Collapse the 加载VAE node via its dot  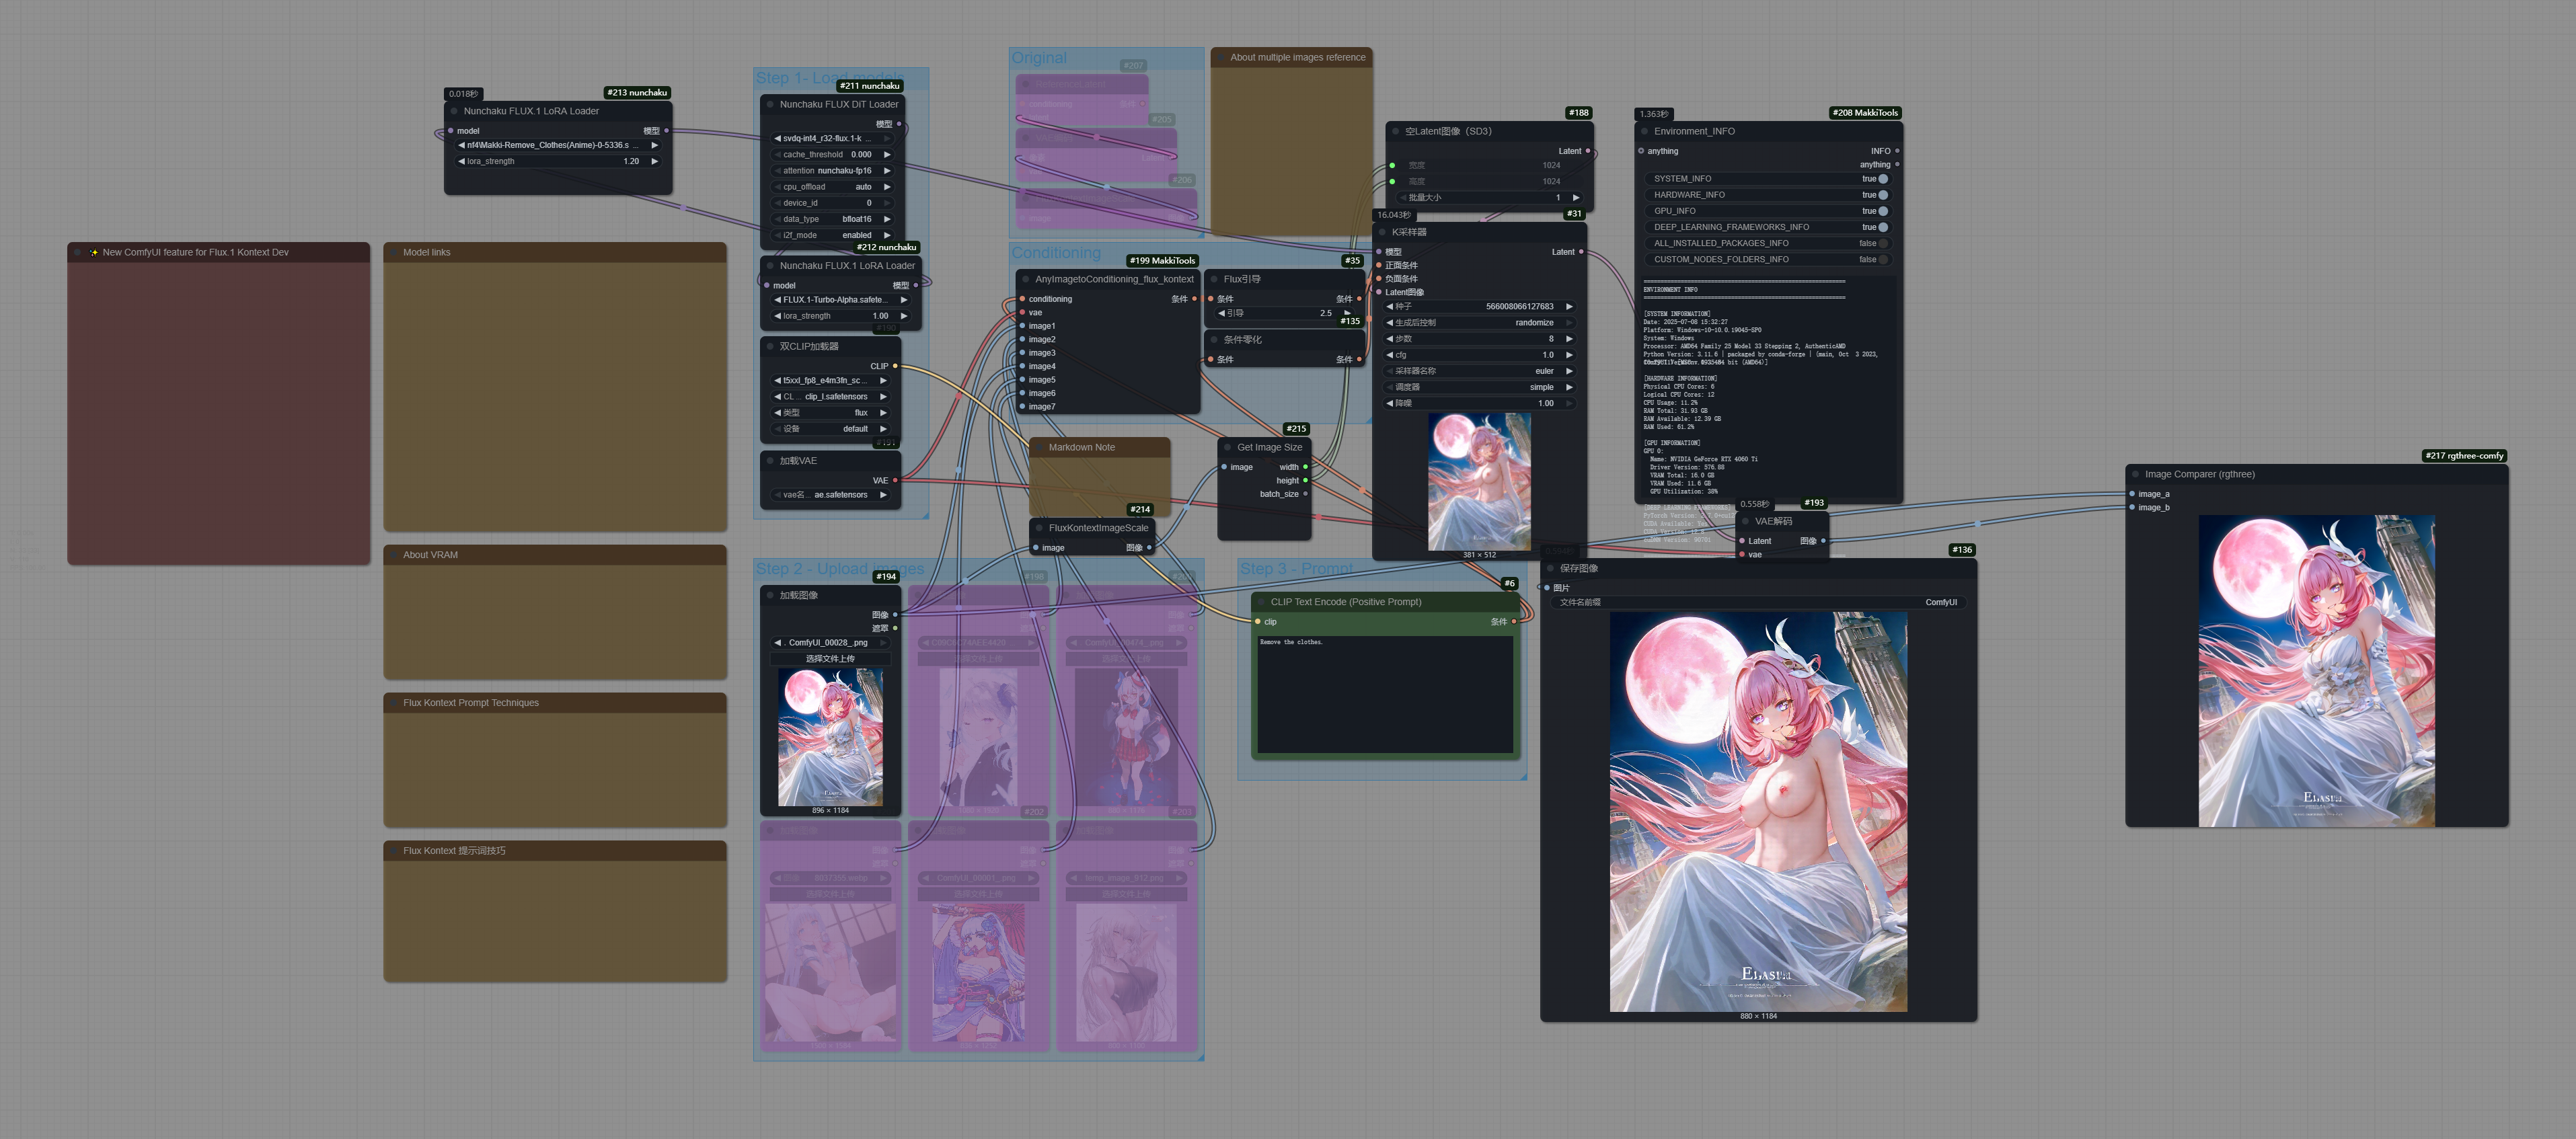pyautogui.click(x=771, y=461)
